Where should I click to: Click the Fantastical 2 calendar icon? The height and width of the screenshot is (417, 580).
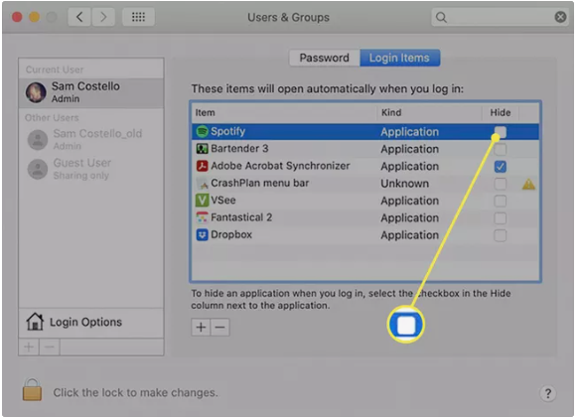click(x=202, y=217)
